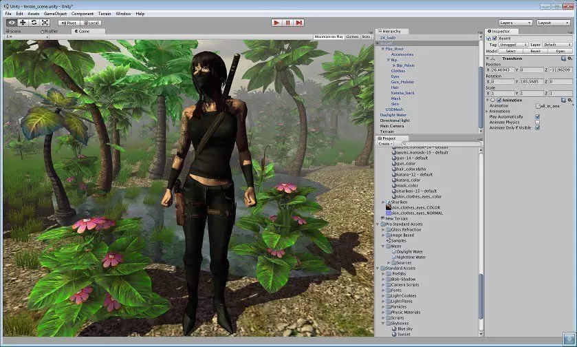
Task: Enable Animate Physics checkbox
Action: tap(538, 123)
